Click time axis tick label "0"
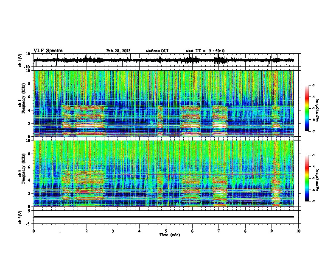The image size is (336, 259). pyautogui.click(x=34, y=231)
